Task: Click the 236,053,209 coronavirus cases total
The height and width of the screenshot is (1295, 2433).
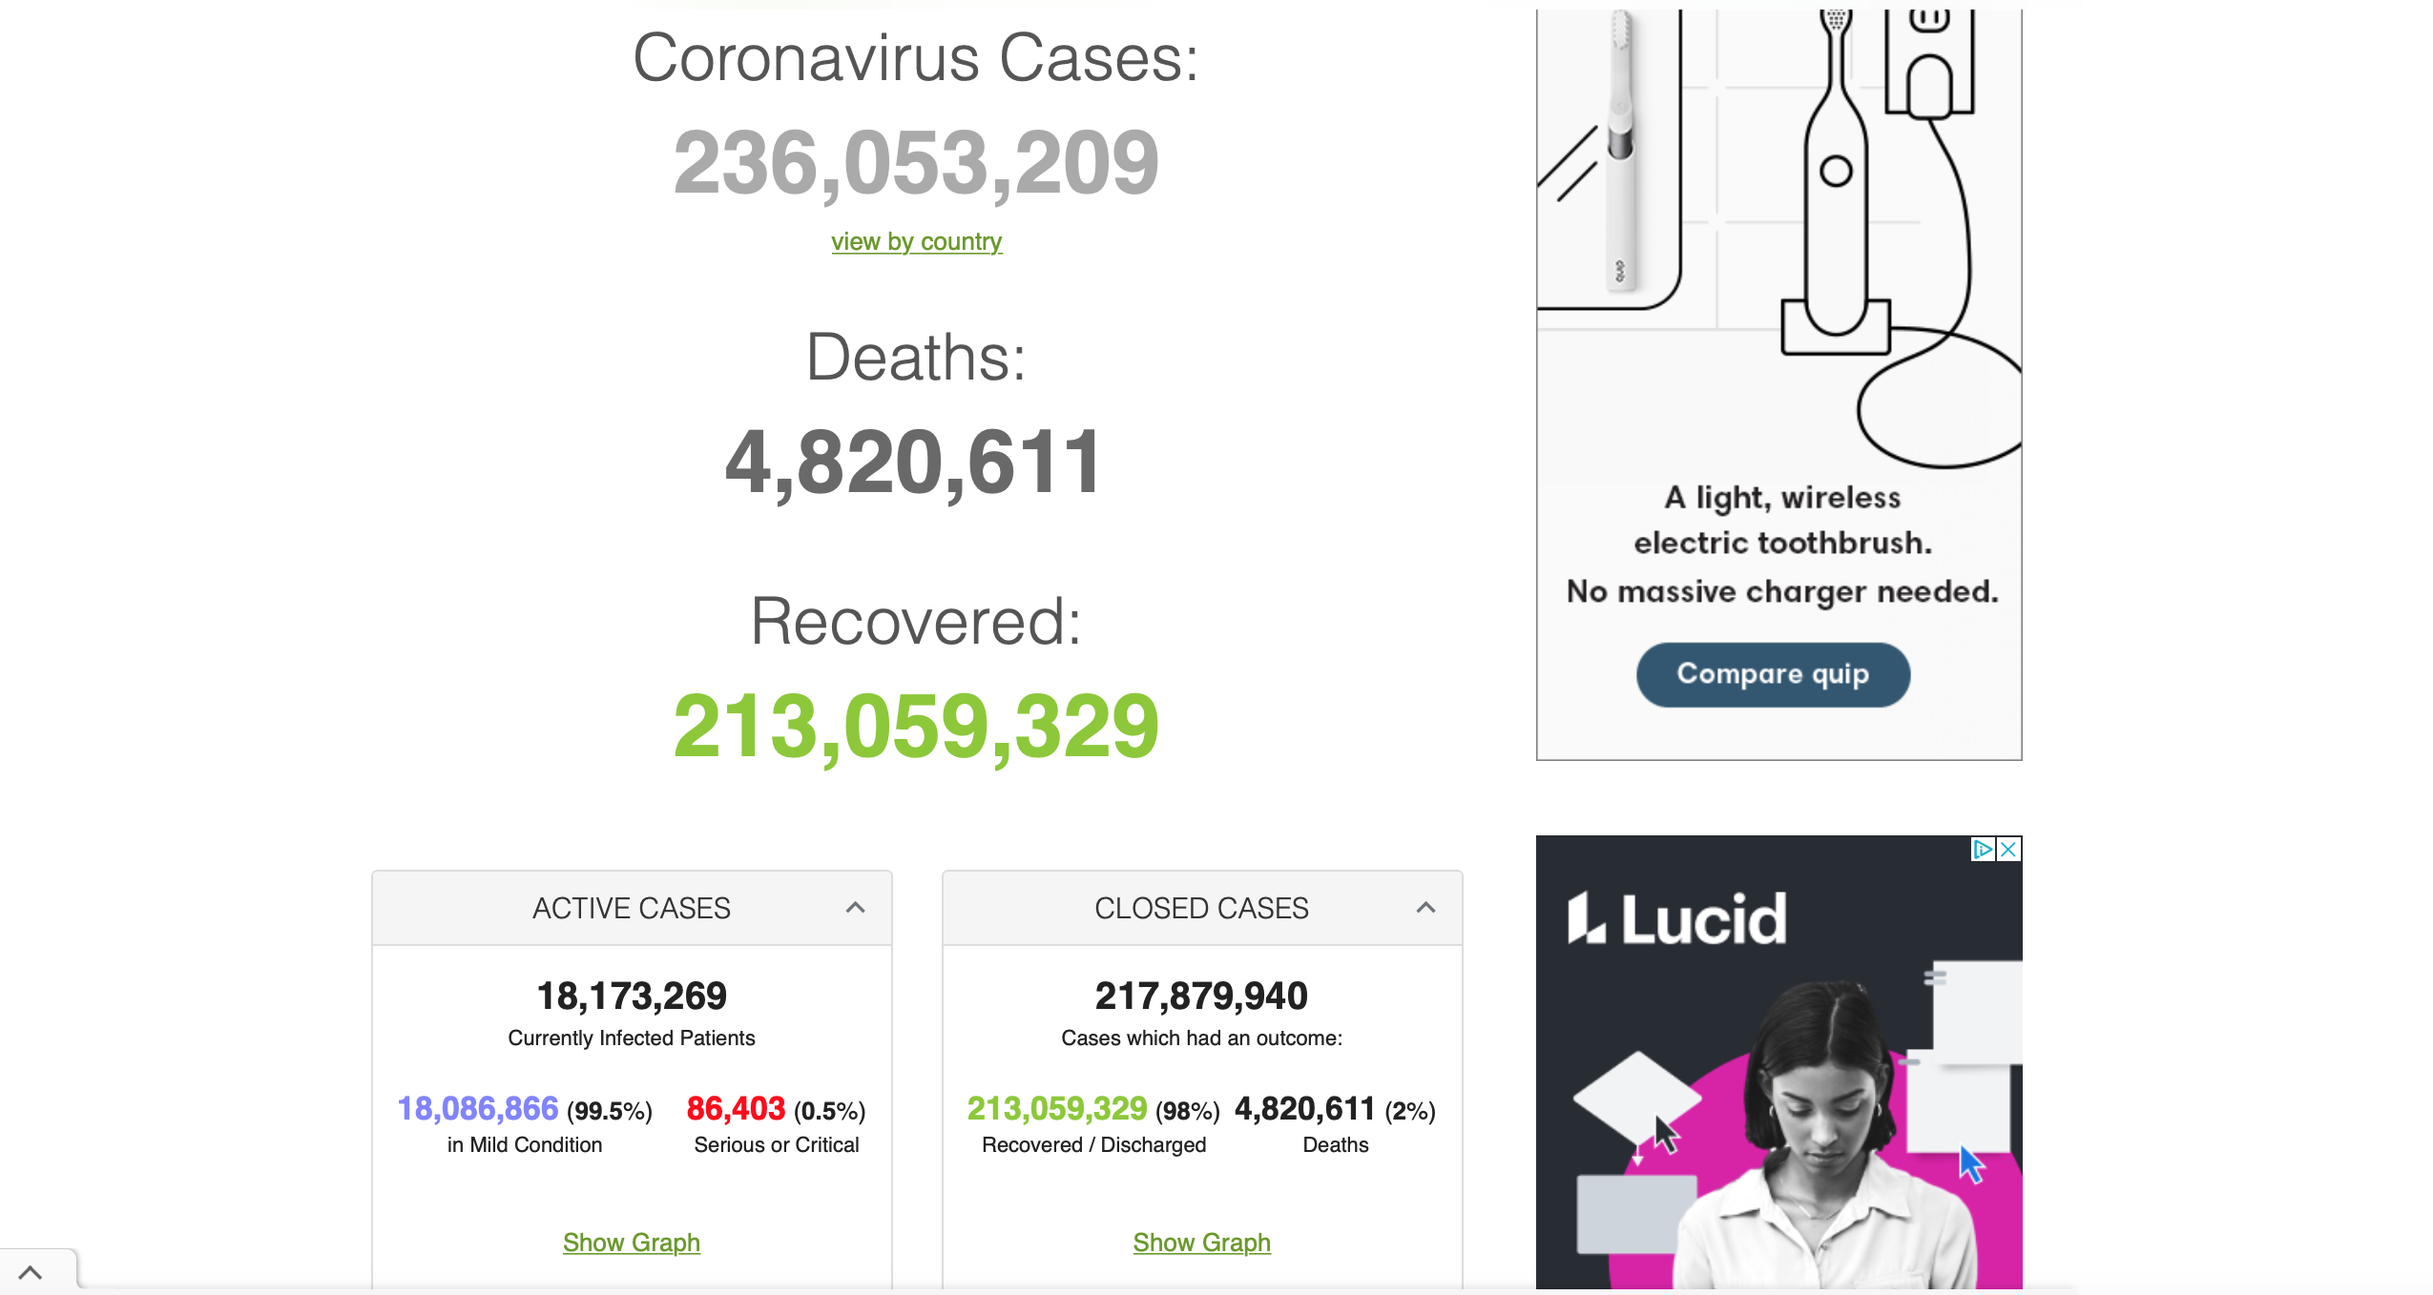Action: tap(916, 163)
